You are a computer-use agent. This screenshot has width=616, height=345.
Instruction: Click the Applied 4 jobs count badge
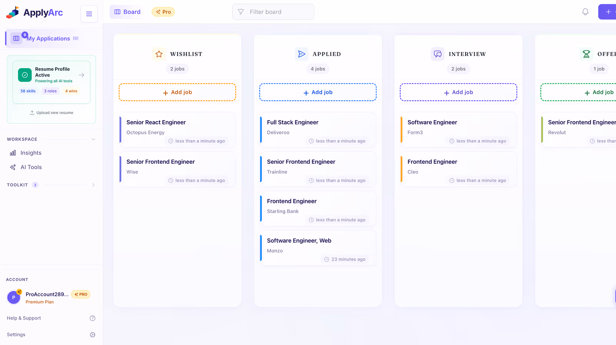318,69
